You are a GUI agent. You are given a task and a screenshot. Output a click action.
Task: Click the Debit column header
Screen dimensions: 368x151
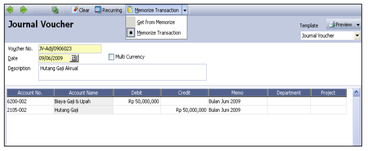click(x=137, y=93)
